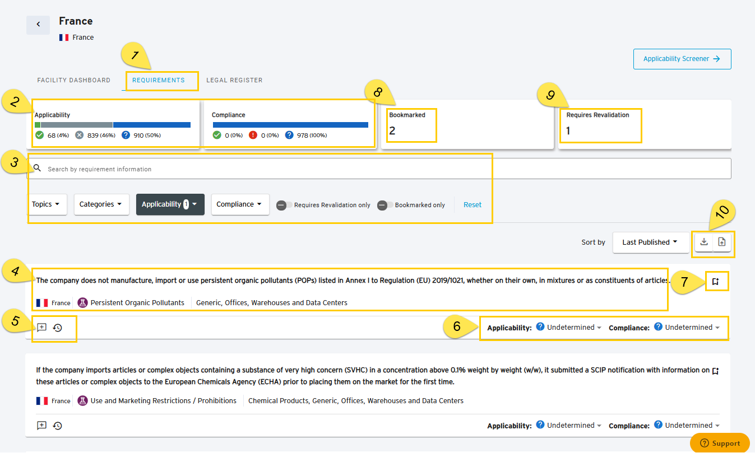Click the Use and Marketing Restrictions topic icon
Image resolution: width=755 pixels, height=453 pixels.
(x=82, y=400)
